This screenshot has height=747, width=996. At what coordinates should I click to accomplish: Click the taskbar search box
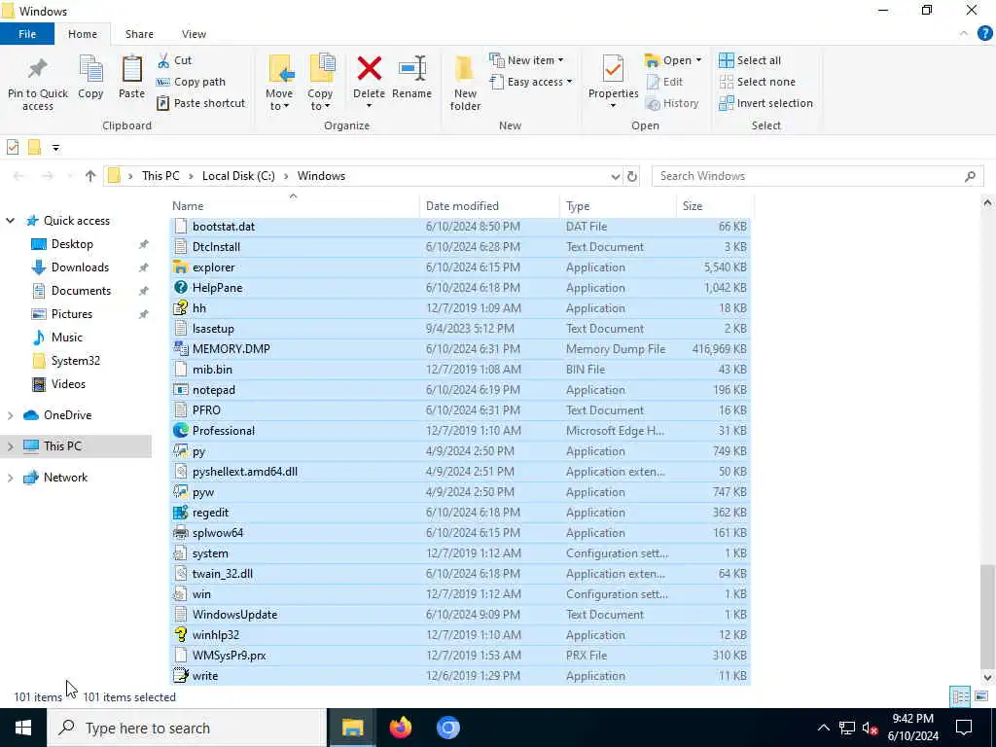(x=186, y=728)
